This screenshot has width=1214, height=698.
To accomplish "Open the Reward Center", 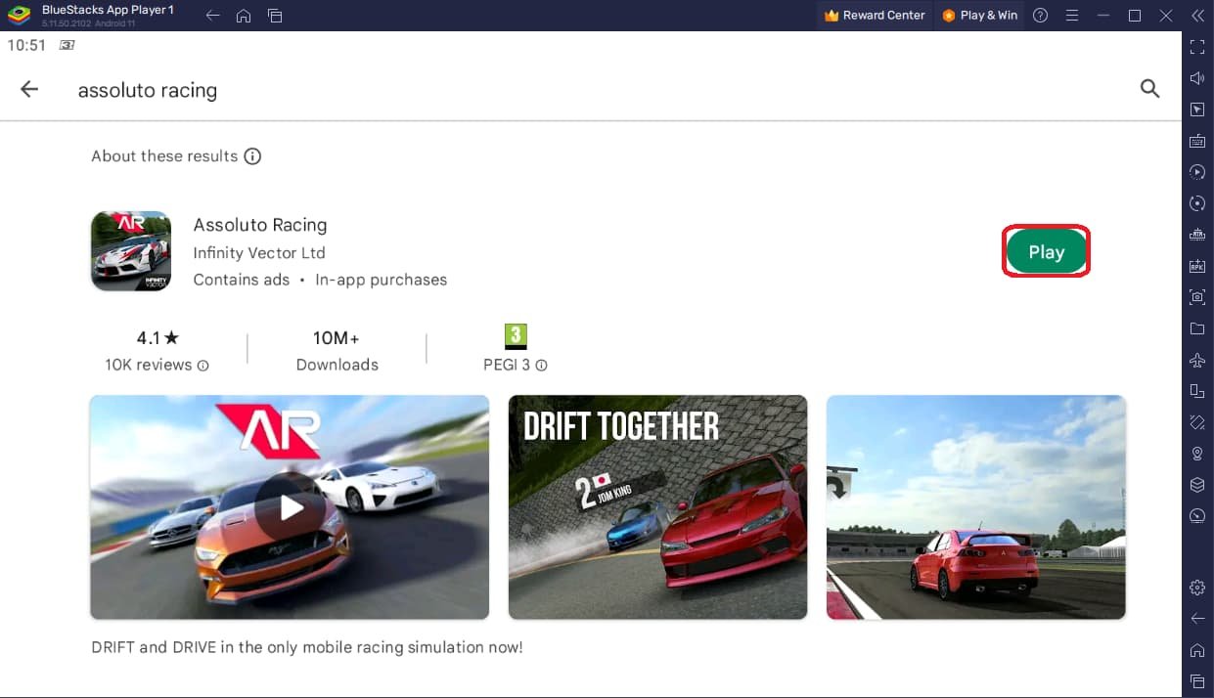I will pos(875,16).
